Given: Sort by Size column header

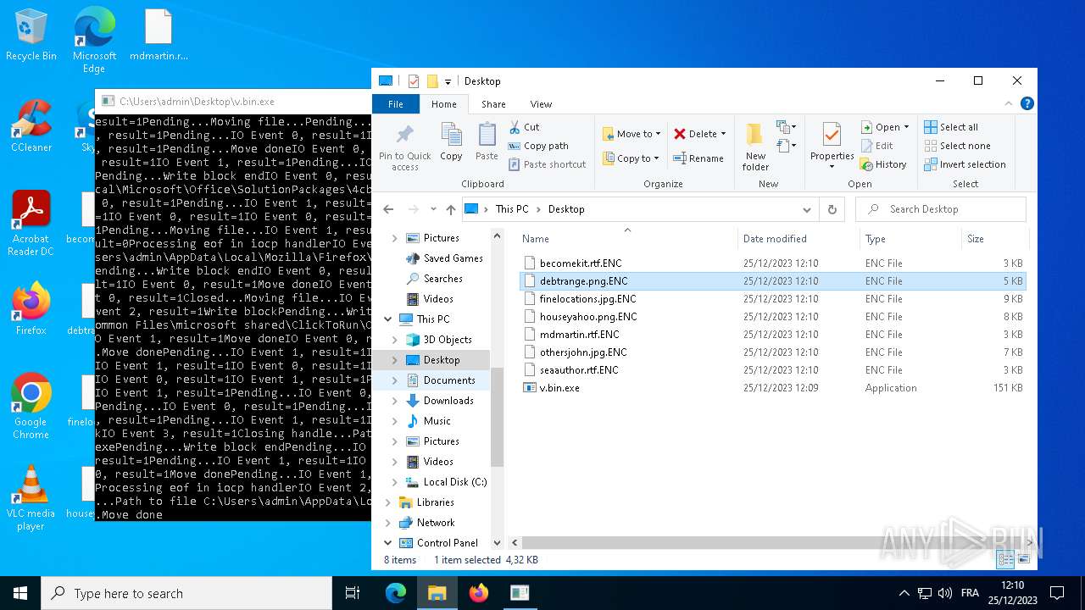Looking at the screenshot, I should pos(993,239).
